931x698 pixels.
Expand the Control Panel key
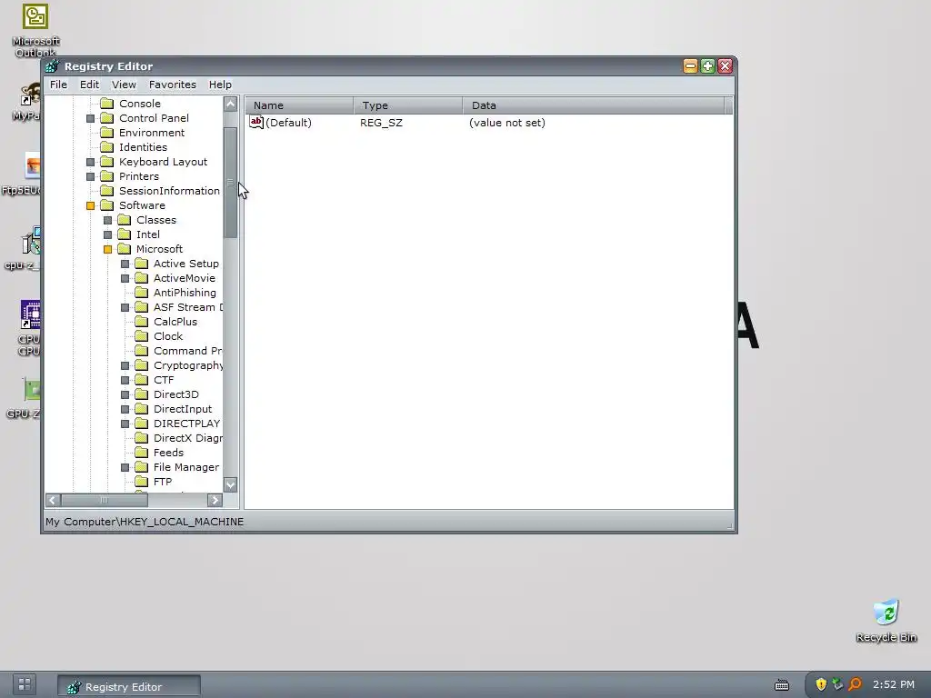[90, 119]
